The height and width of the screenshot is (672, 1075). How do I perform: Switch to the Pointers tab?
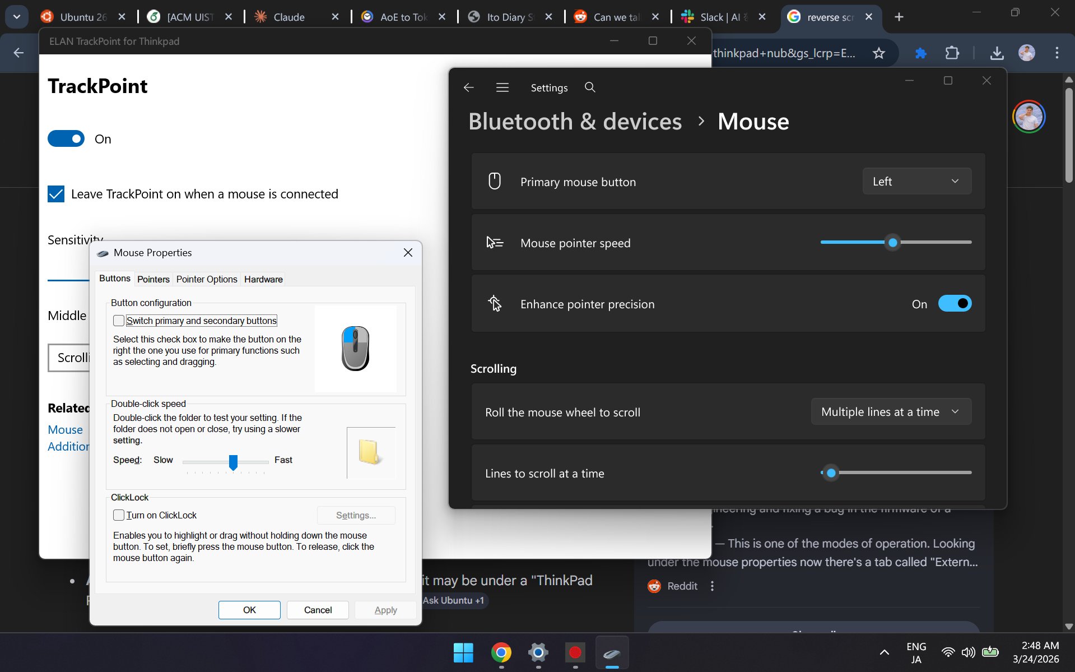[153, 279]
